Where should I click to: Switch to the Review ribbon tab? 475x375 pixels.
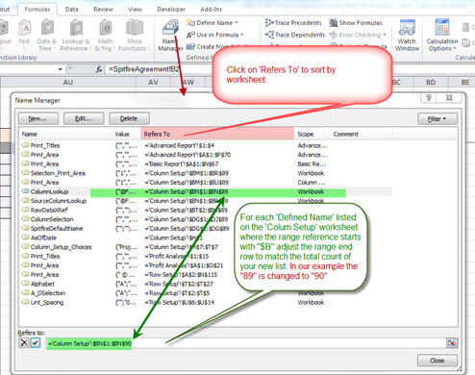pyautogui.click(x=103, y=10)
